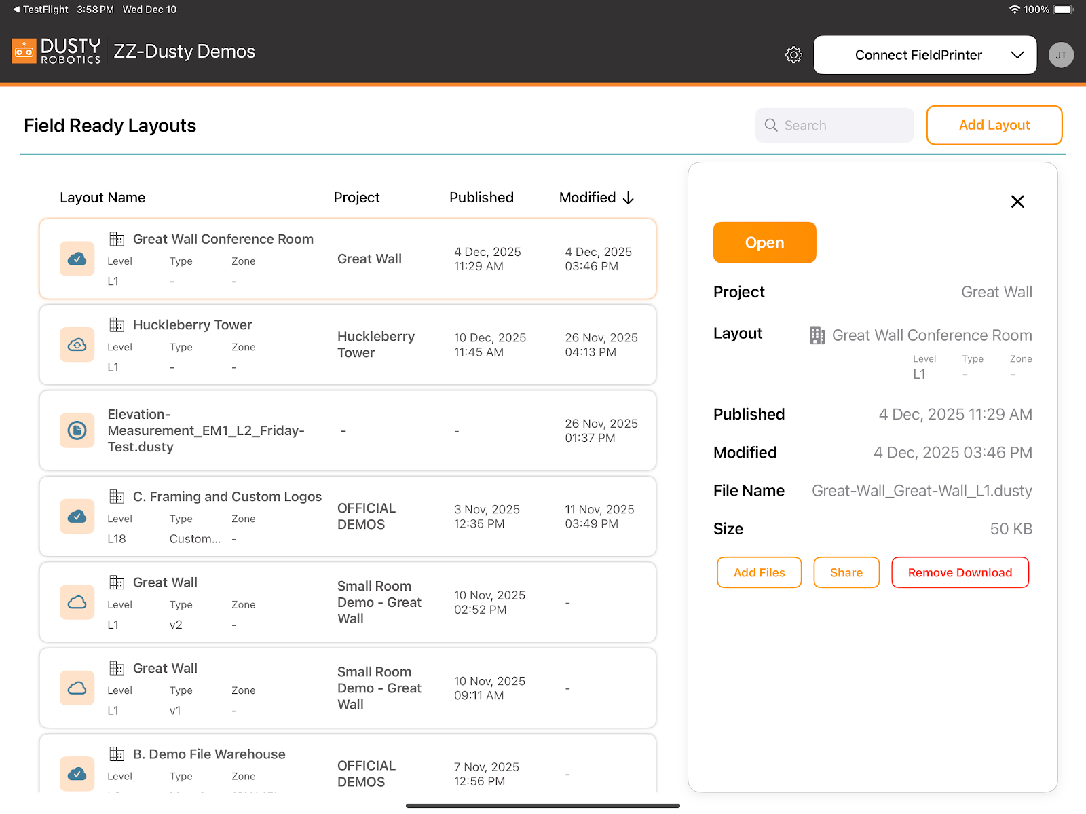Select the C. Framing and Custom Logos layout
This screenshot has width=1086, height=814.
point(348,517)
